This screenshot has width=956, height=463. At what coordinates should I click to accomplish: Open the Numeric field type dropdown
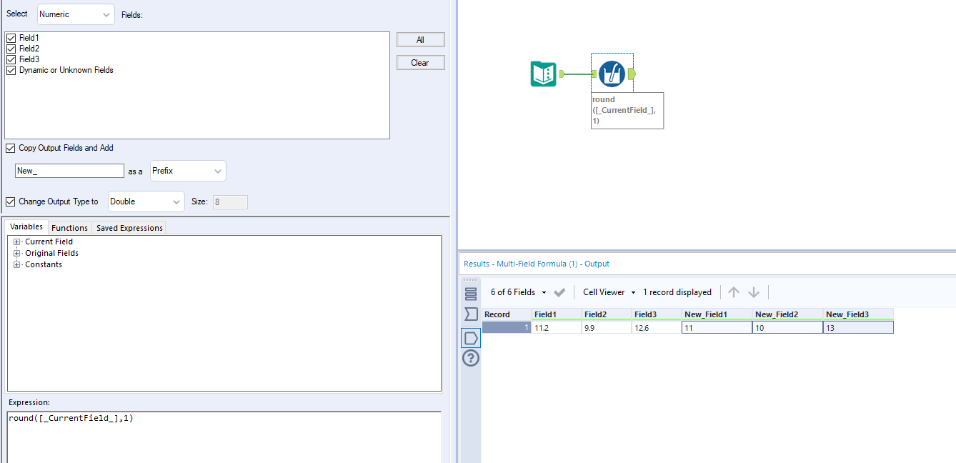(75, 14)
